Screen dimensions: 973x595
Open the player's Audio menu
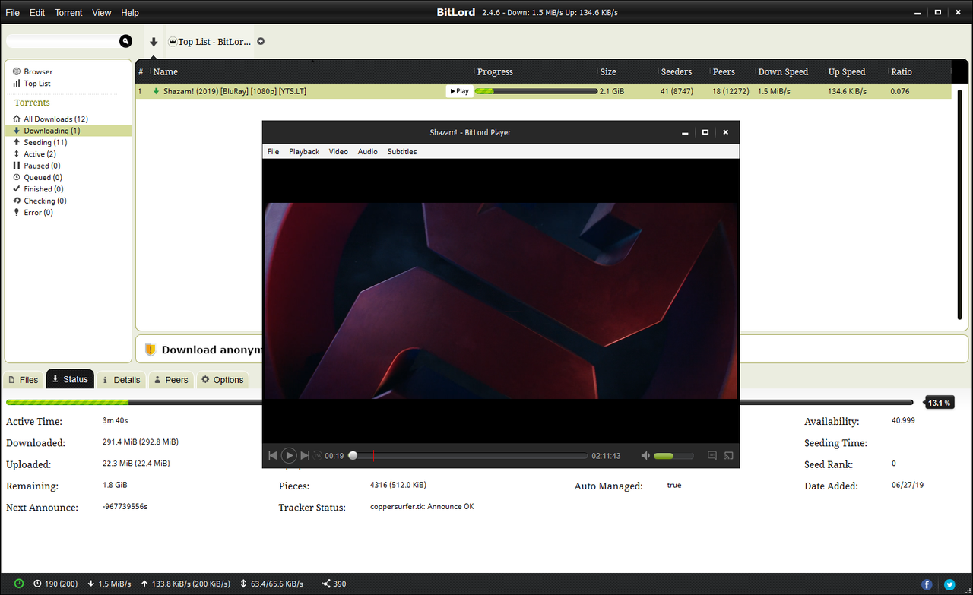368,152
